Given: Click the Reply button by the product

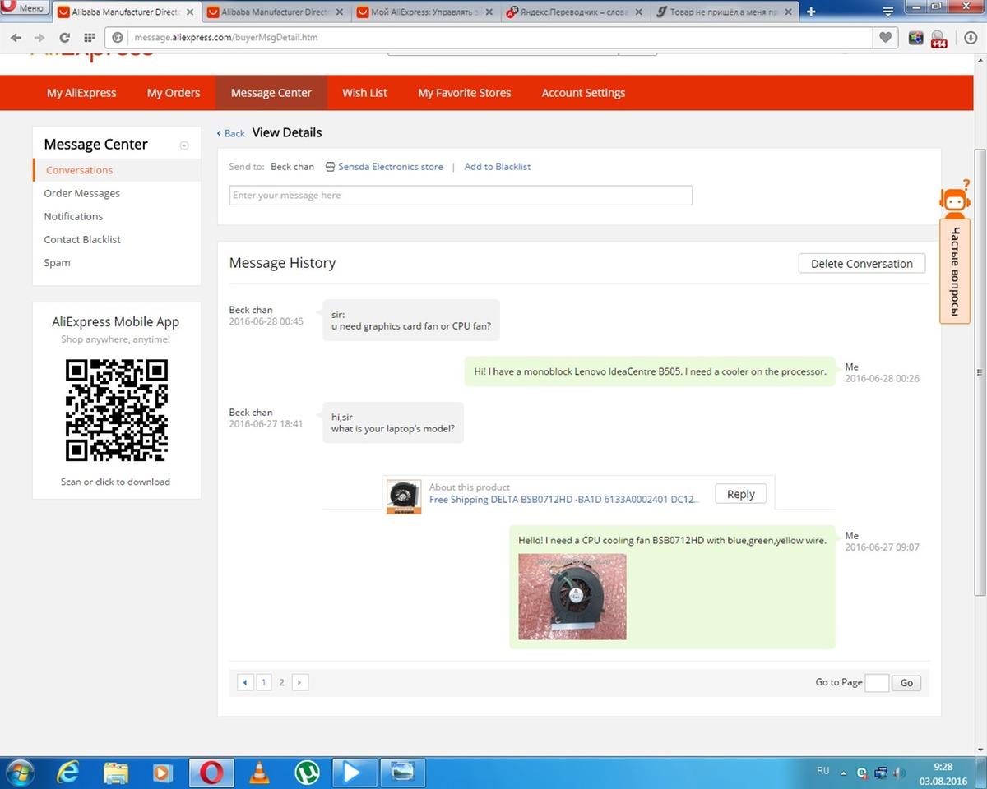Looking at the screenshot, I should tap(740, 494).
